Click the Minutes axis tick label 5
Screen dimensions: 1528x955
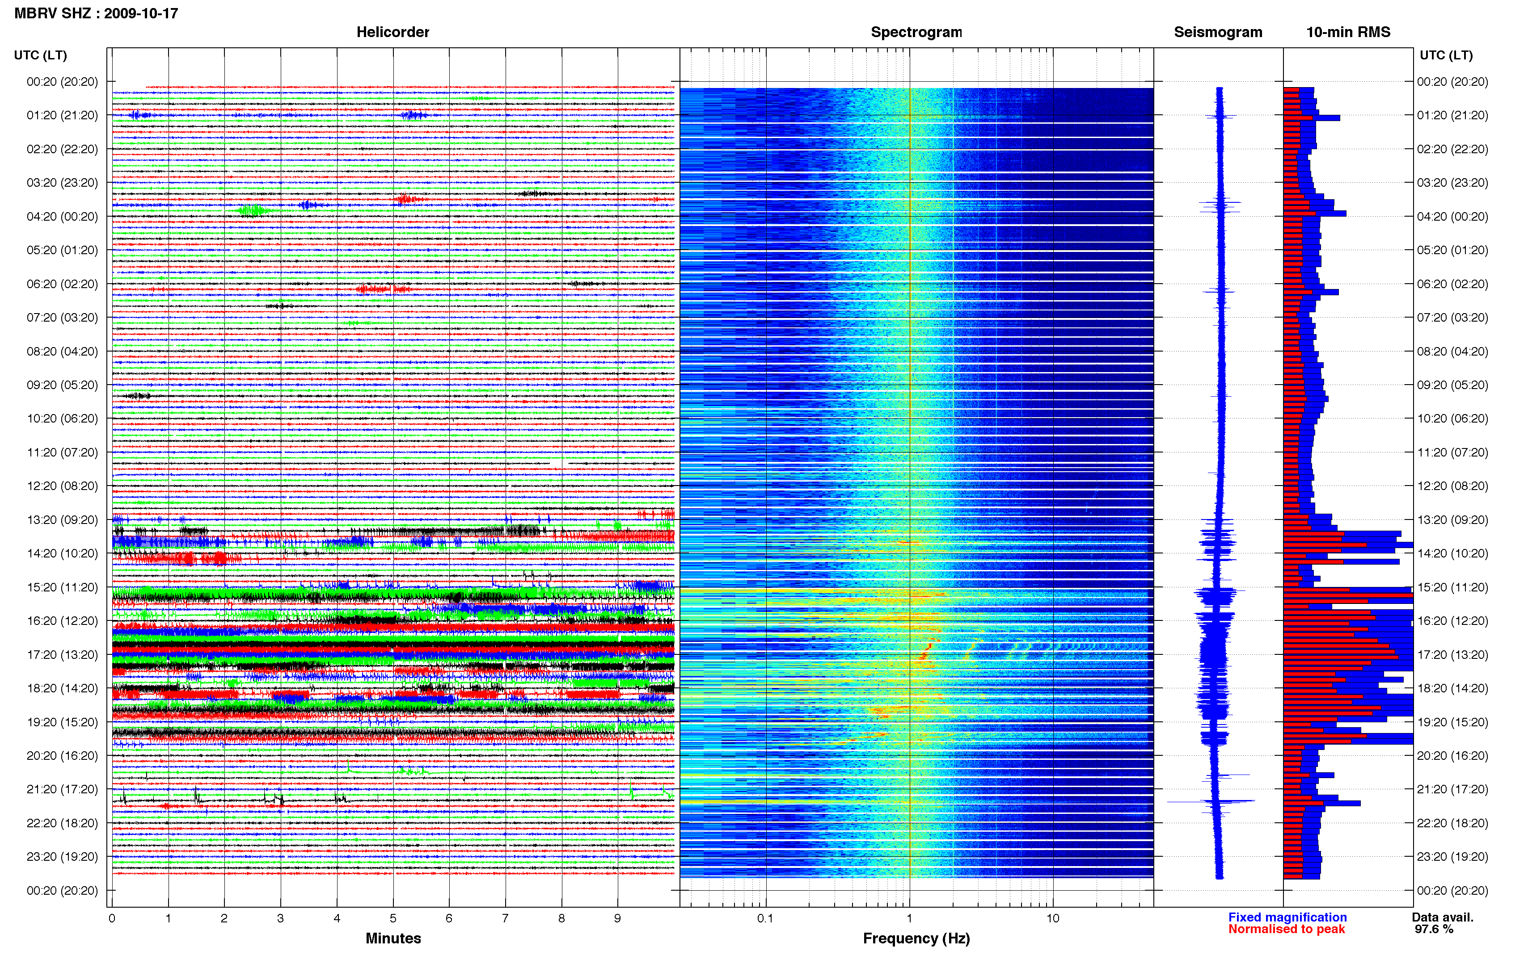(x=393, y=918)
